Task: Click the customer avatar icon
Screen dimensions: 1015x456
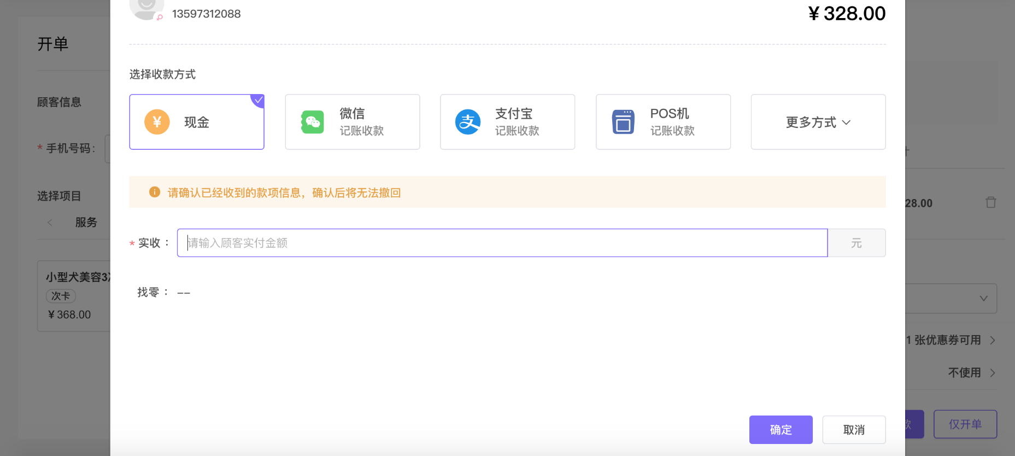Action: pos(146,8)
